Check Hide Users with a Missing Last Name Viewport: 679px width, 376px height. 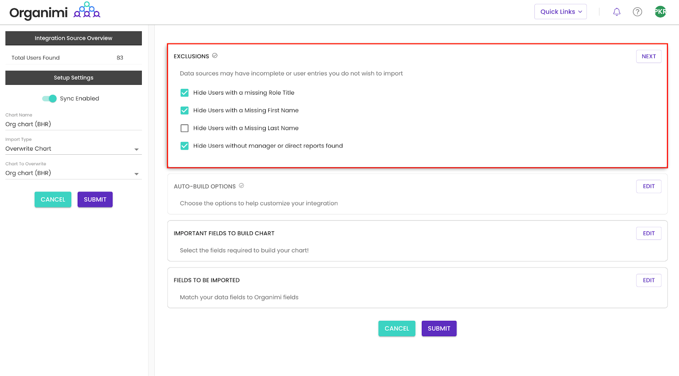[x=185, y=128]
